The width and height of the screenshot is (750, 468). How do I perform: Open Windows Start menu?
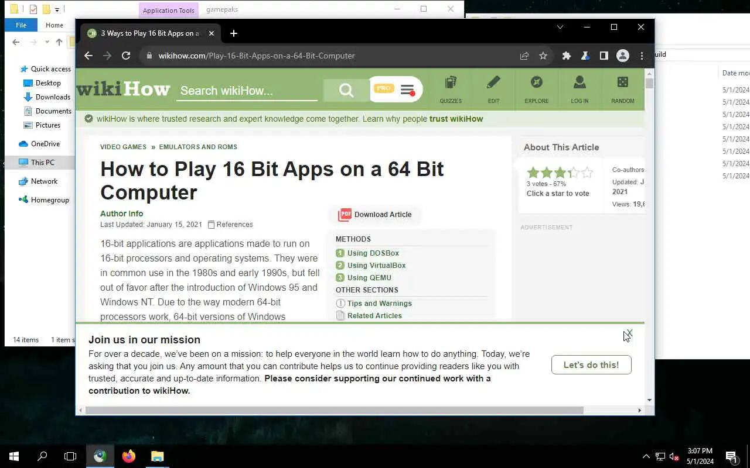point(14,456)
